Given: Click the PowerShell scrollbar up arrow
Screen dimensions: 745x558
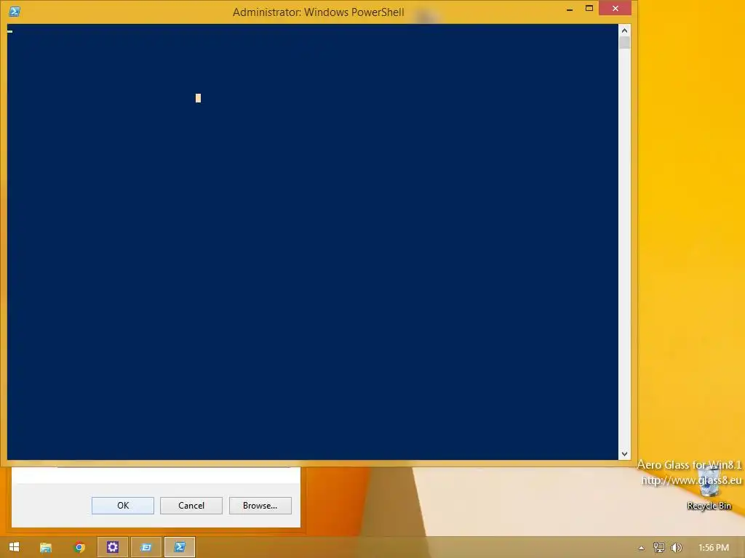Looking at the screenshot, I should 624,31.
